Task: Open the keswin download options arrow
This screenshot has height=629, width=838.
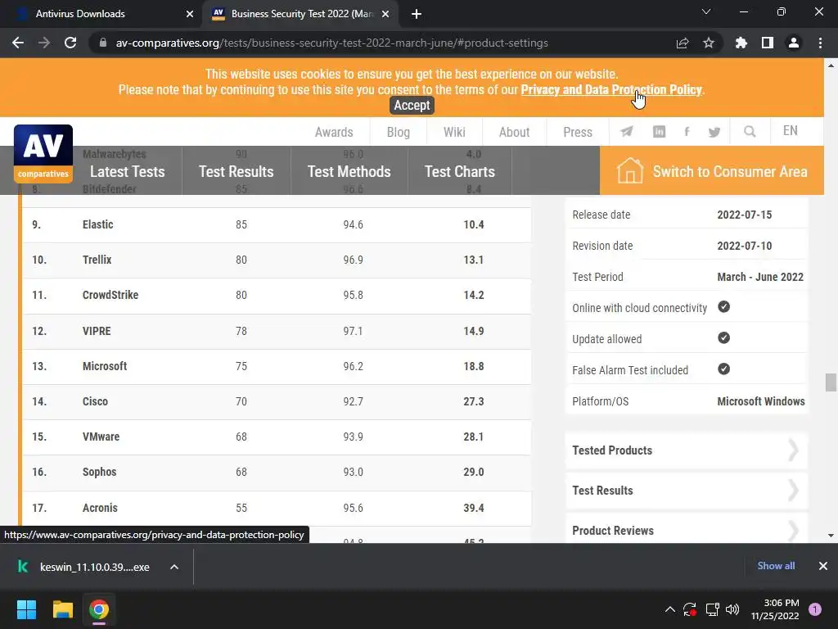Action: click(174, 567)
